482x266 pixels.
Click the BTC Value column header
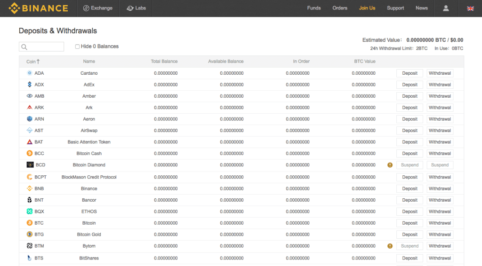point(365,62)
